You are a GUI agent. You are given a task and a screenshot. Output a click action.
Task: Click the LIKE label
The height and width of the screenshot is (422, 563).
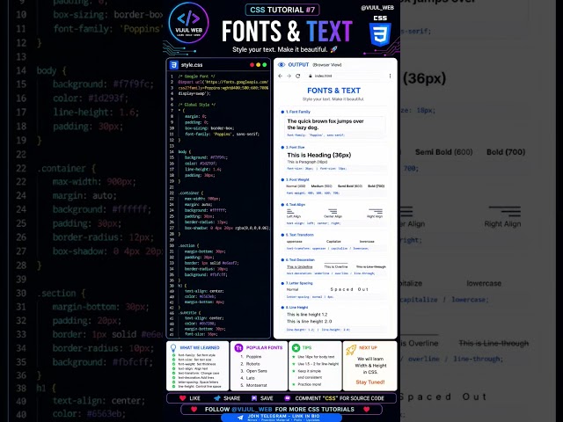tap(194, 398)
